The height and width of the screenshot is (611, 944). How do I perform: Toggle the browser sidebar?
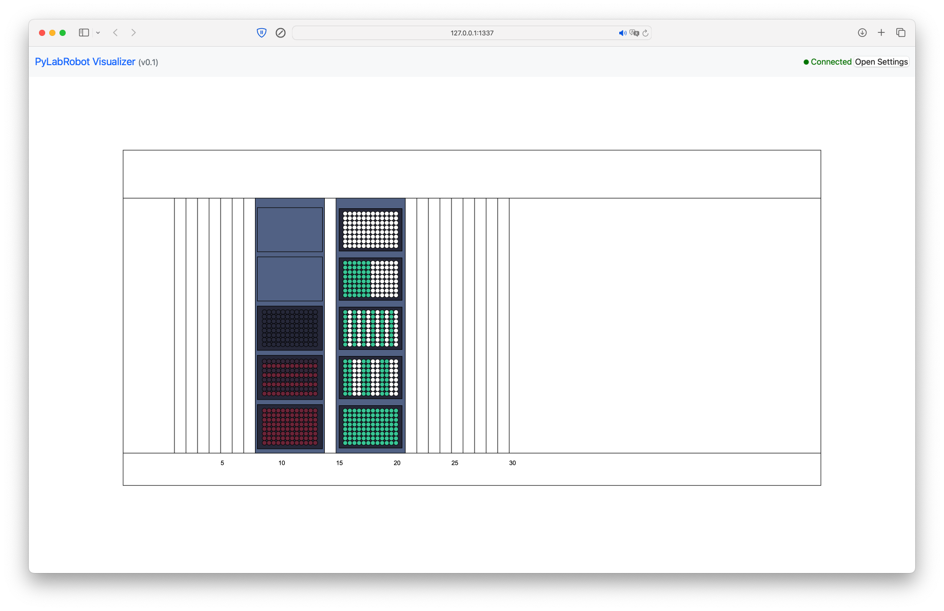click(84, 32)
